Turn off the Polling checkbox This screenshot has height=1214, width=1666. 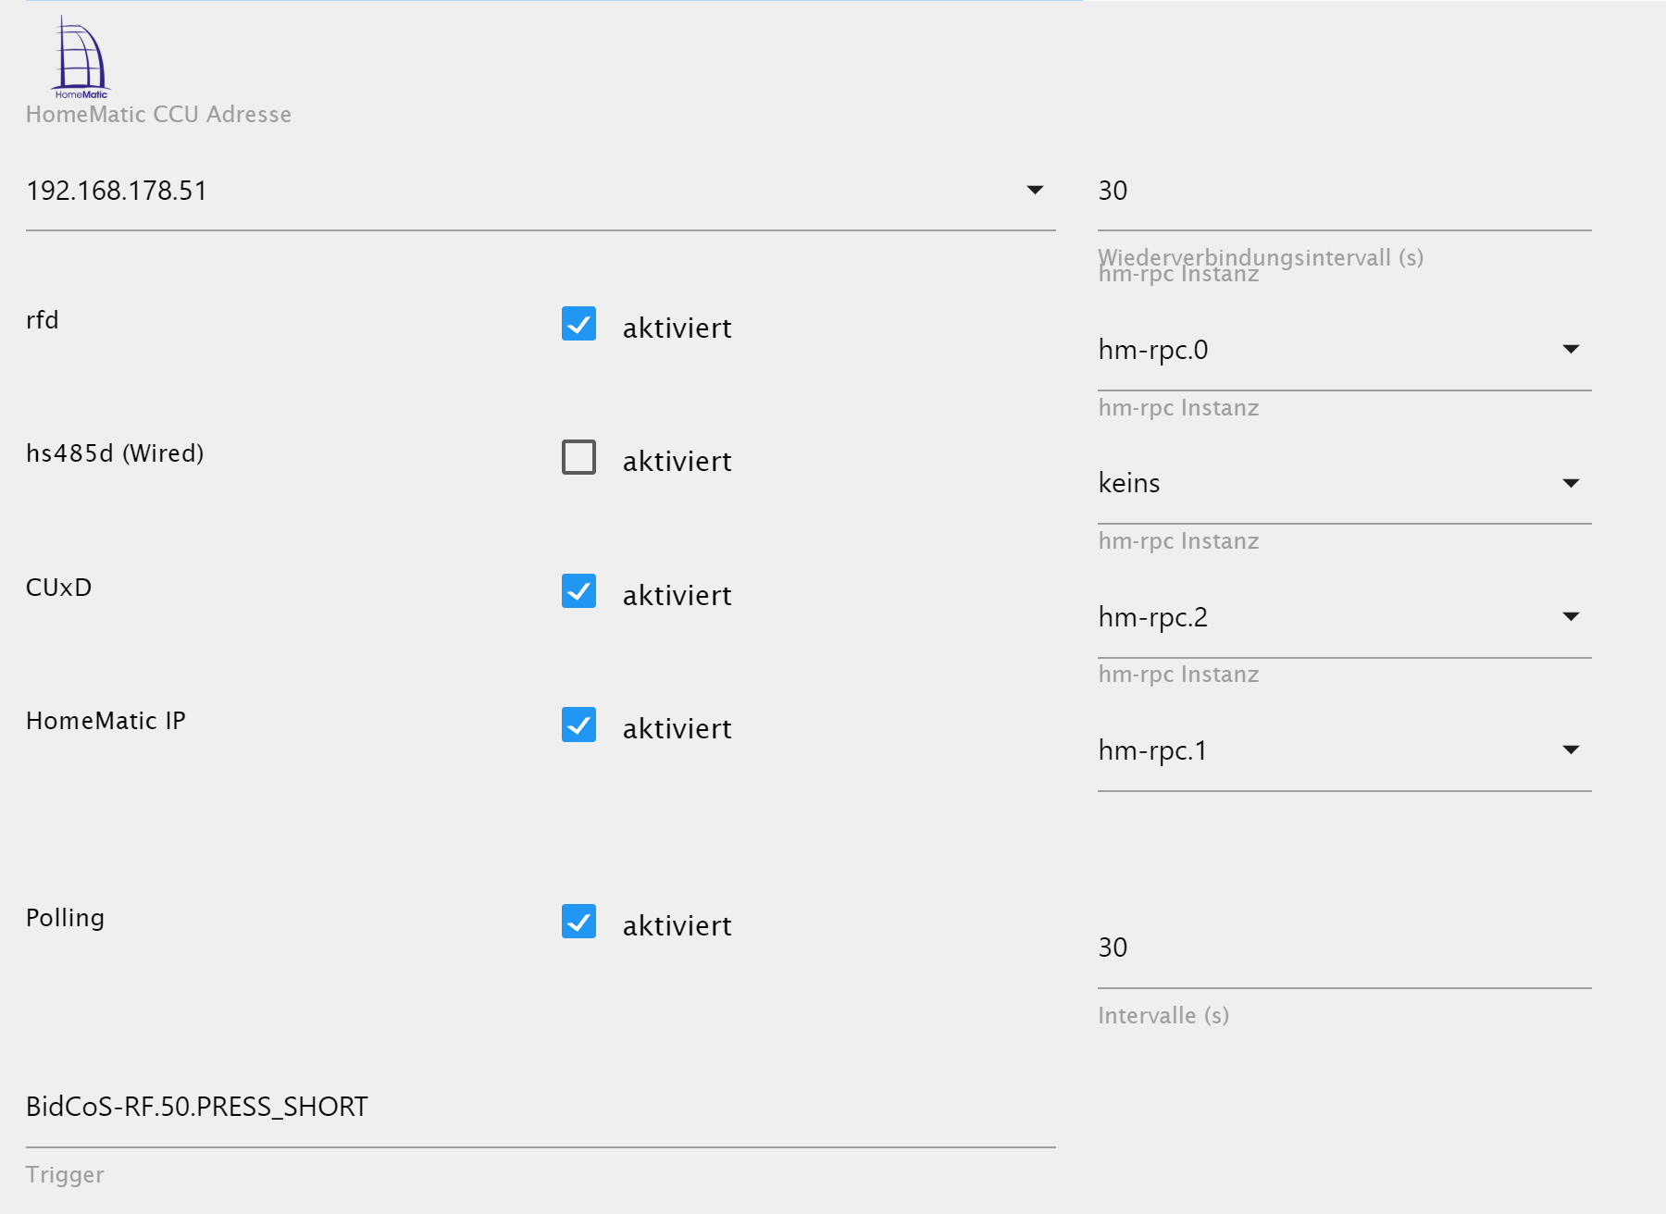click(578, 922)
